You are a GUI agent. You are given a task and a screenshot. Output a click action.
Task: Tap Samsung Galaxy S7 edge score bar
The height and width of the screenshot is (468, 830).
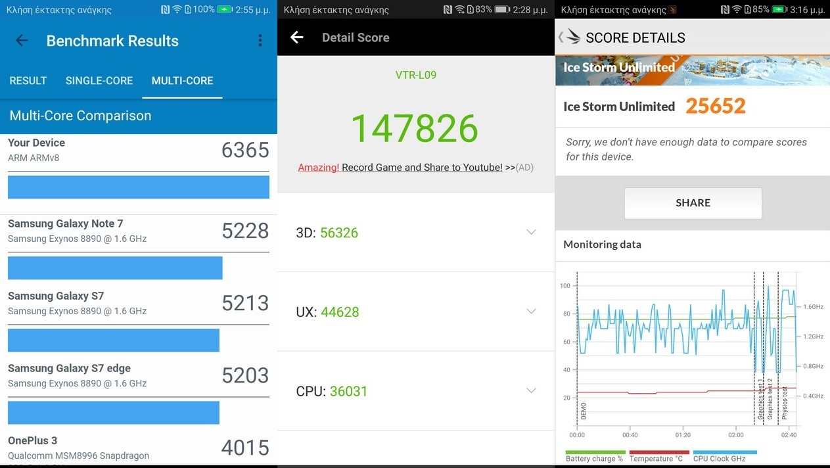coord(114,412)
